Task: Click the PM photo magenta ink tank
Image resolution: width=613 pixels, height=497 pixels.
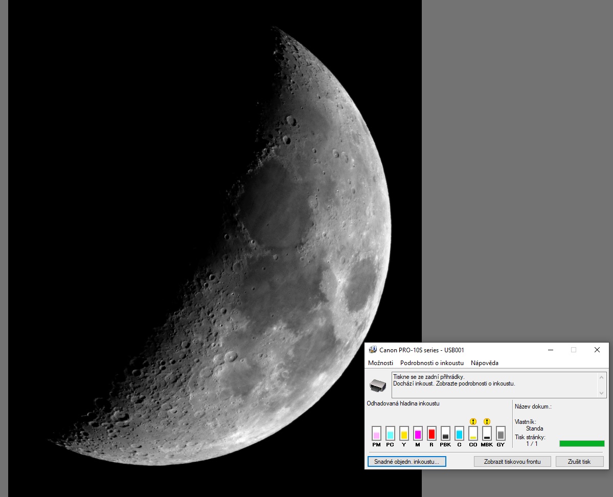Action: point(376,434)
